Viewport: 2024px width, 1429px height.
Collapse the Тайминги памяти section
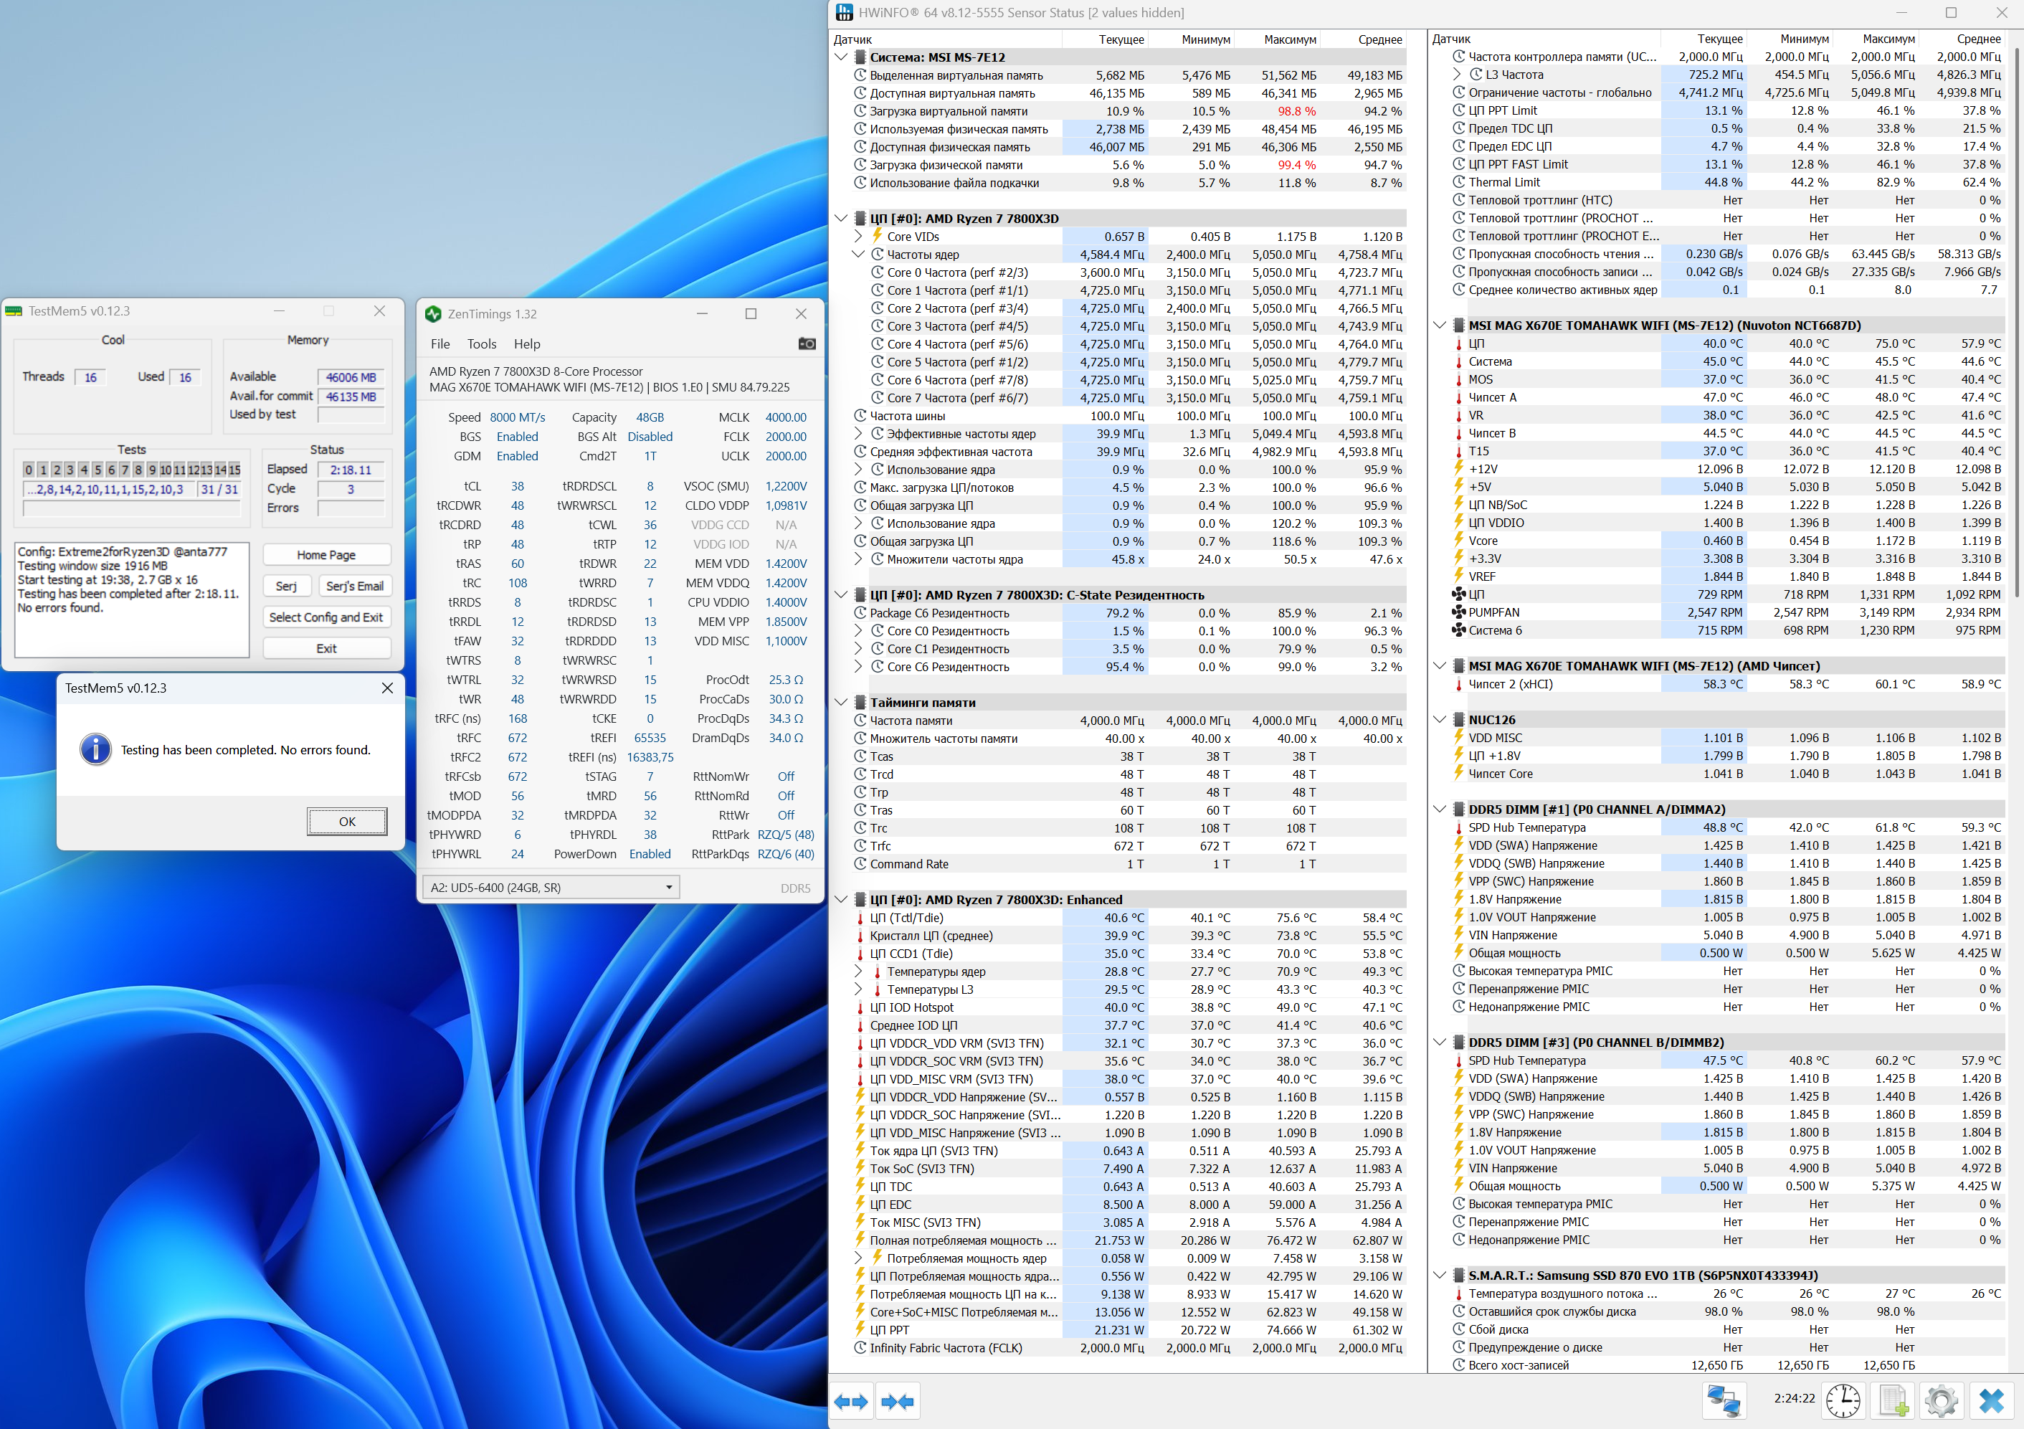[841, 703]
